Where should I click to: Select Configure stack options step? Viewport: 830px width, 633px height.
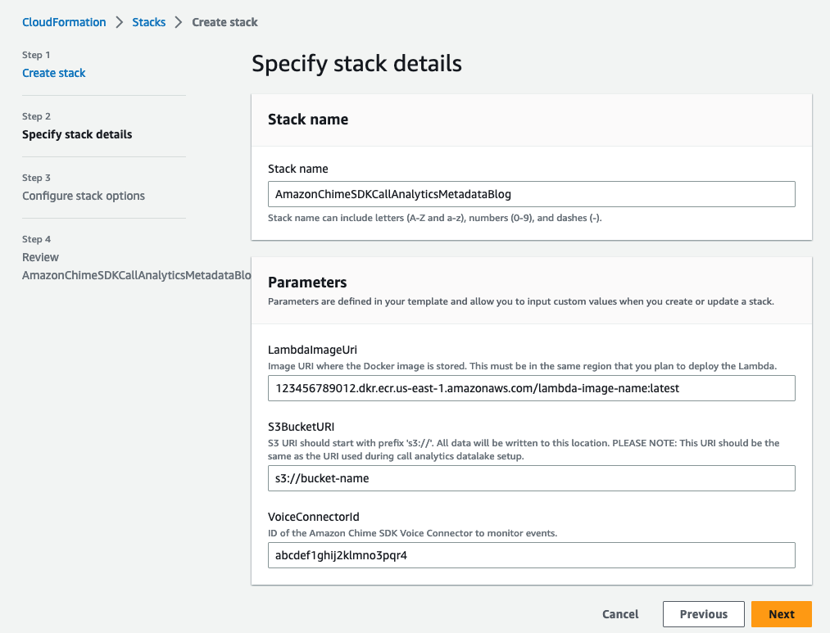[84, 196]
